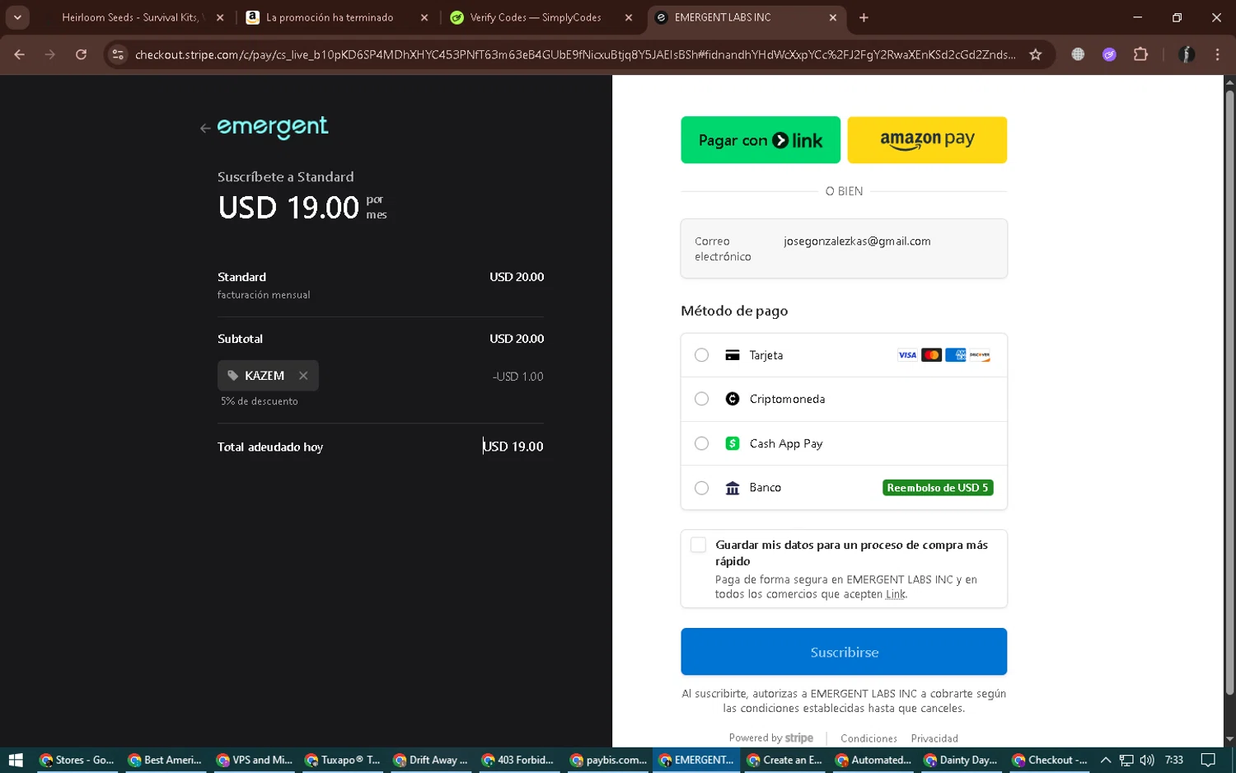The height and width of the screenshot is (773, 1236).
Task: Choose the Amazon Pay button
Action: coord(927,140)
